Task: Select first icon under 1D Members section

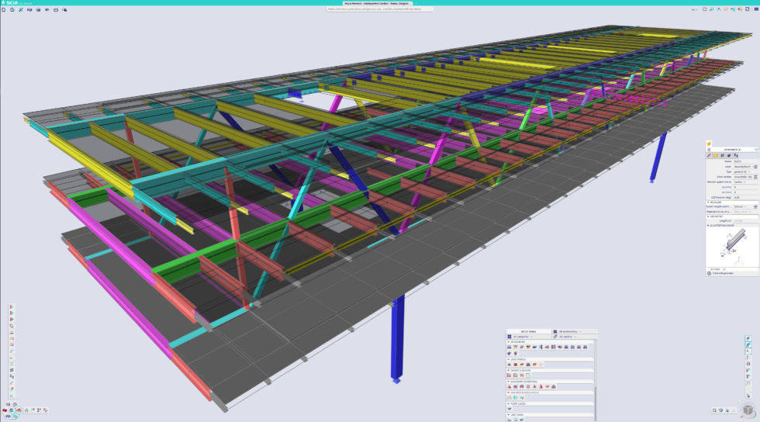Action: 510,347
